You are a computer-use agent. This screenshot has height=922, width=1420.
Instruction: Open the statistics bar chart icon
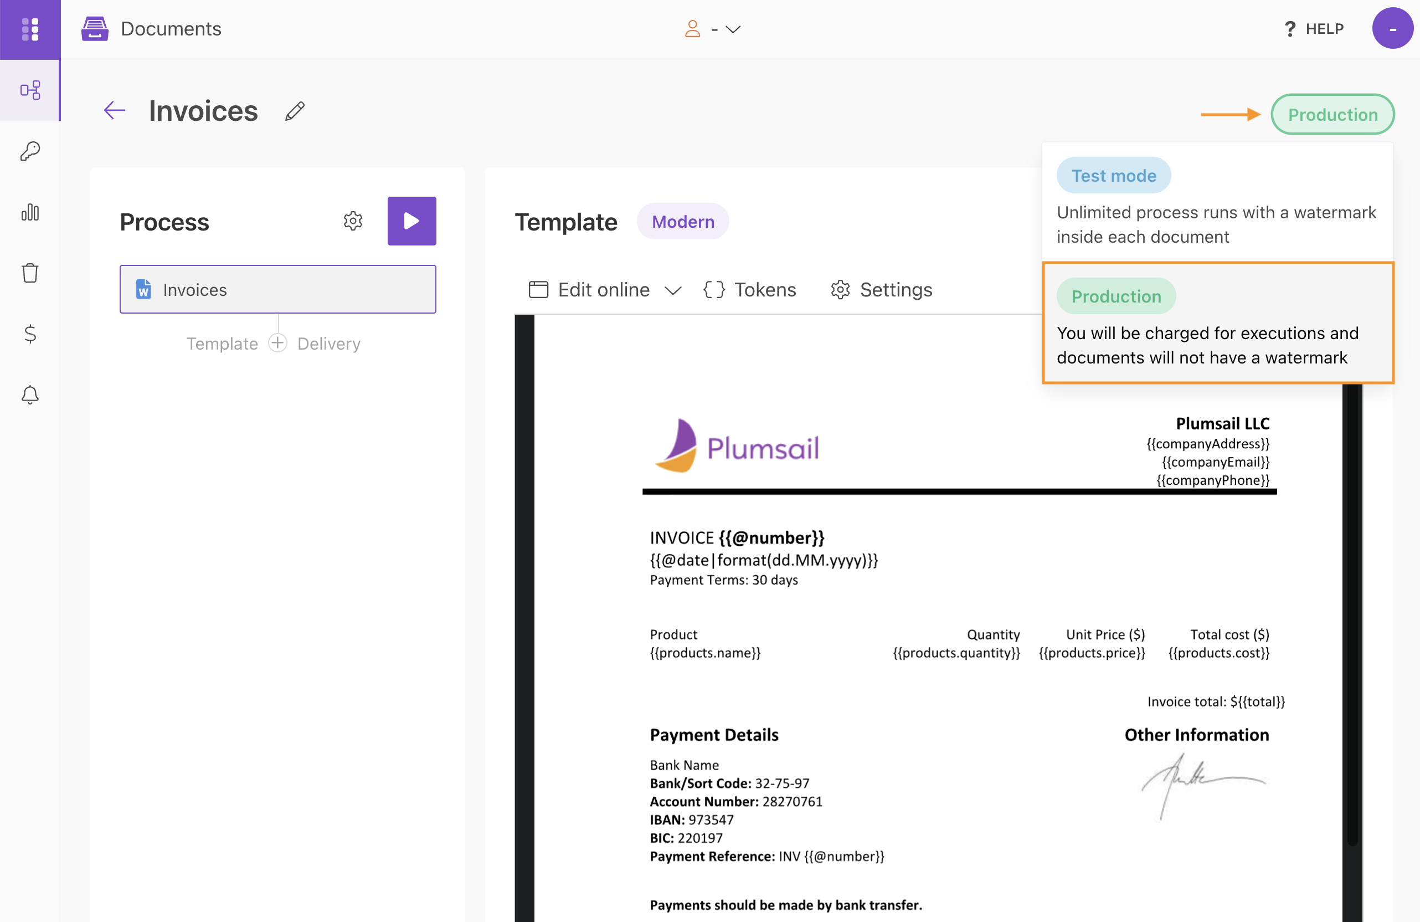coord(30,212)
